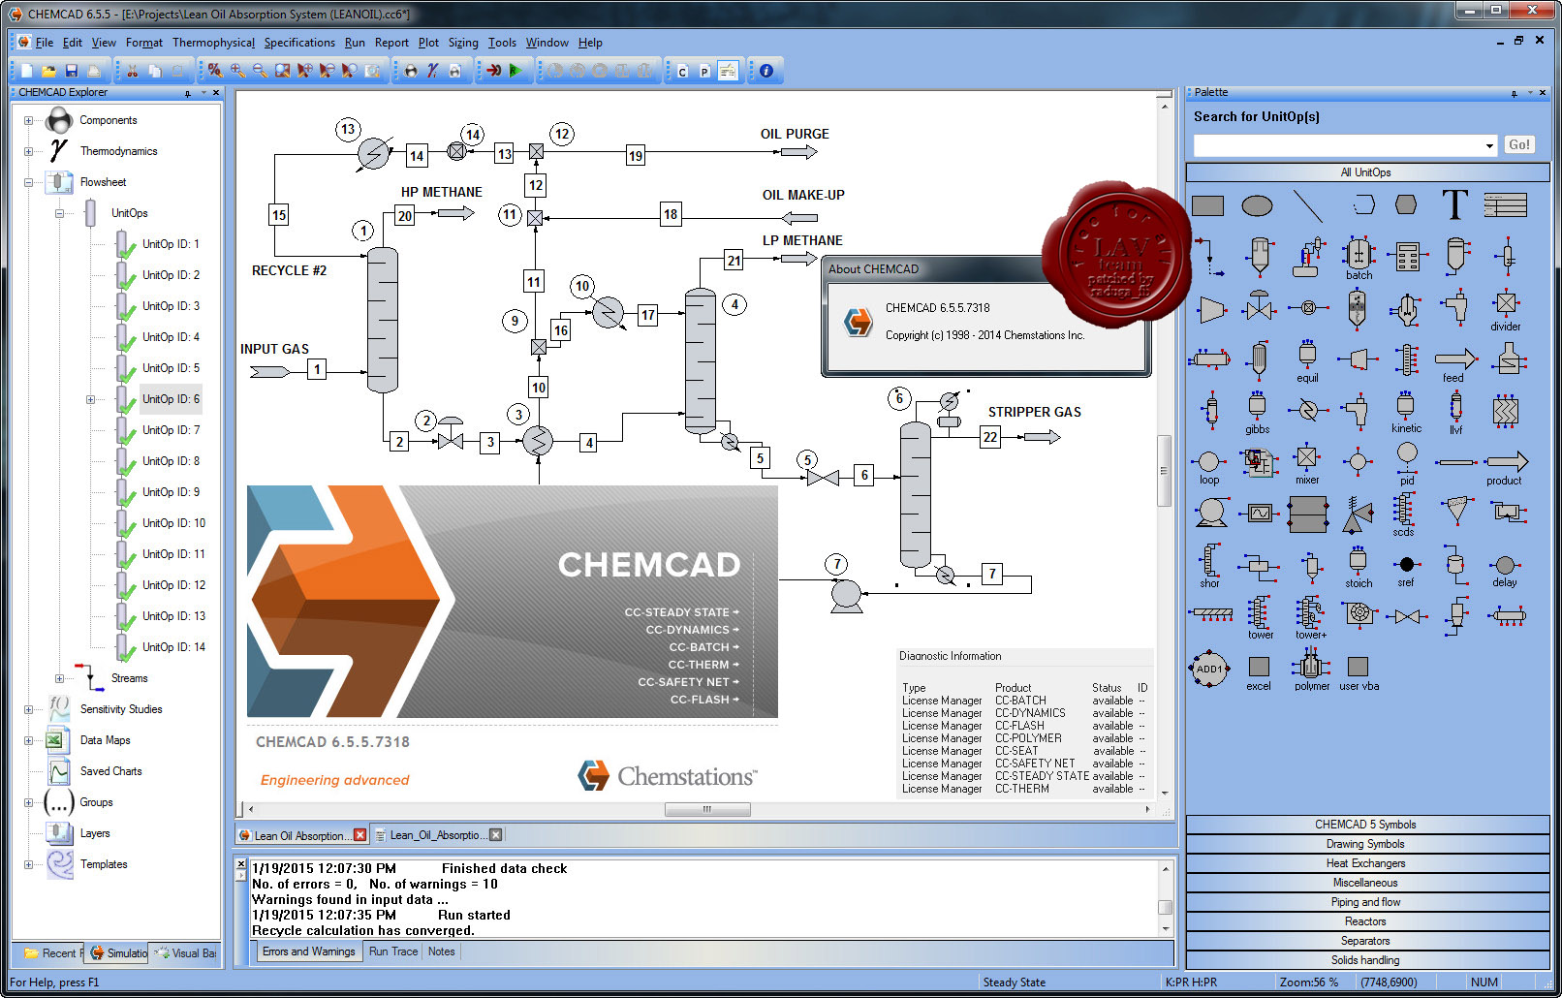Expand the Thermodynamics tree node
1562x998 pixels.
[x=28, y=152]
